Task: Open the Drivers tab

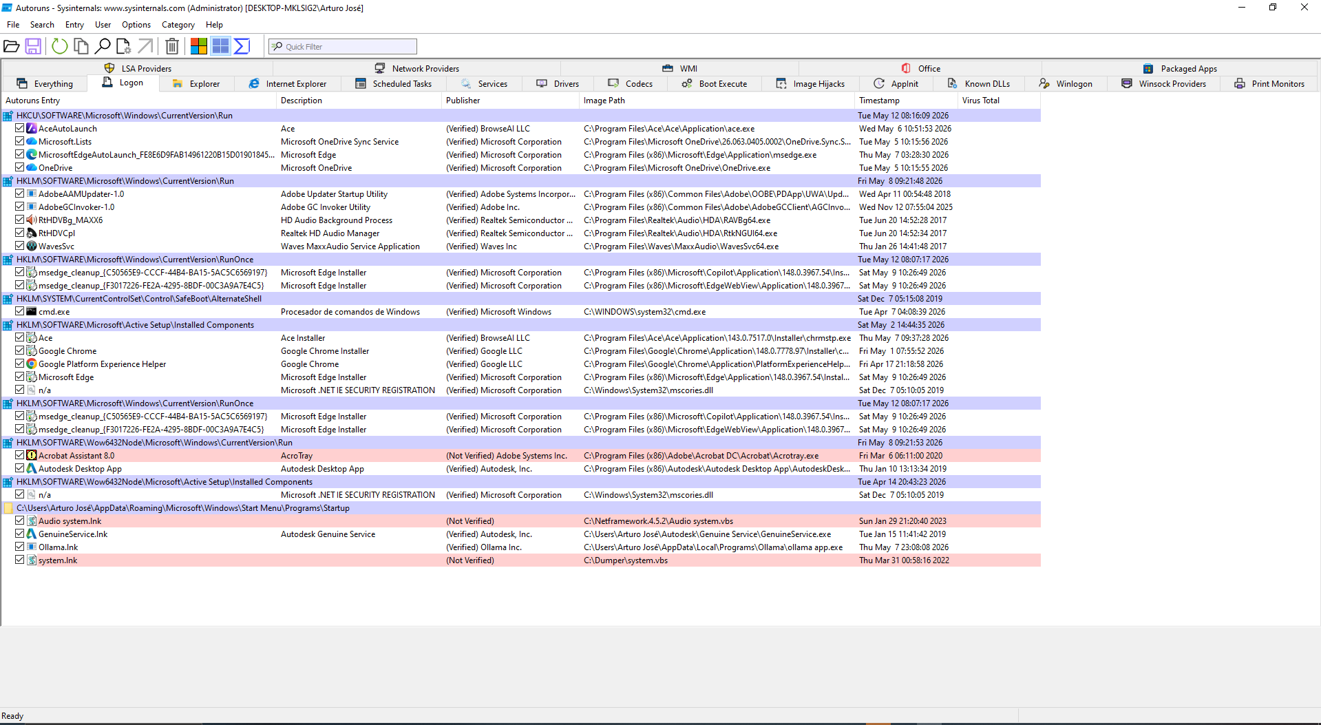Action: [558, 83]
